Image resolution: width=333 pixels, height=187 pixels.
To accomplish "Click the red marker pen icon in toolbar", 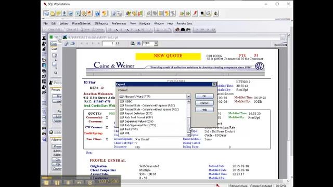I will (195, 14).
